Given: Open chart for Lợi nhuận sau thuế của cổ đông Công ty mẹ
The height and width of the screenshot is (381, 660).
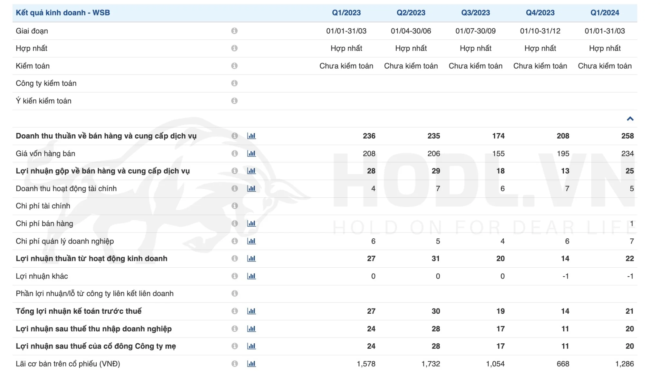Looking at the screenshot, I should pos(251,346).
